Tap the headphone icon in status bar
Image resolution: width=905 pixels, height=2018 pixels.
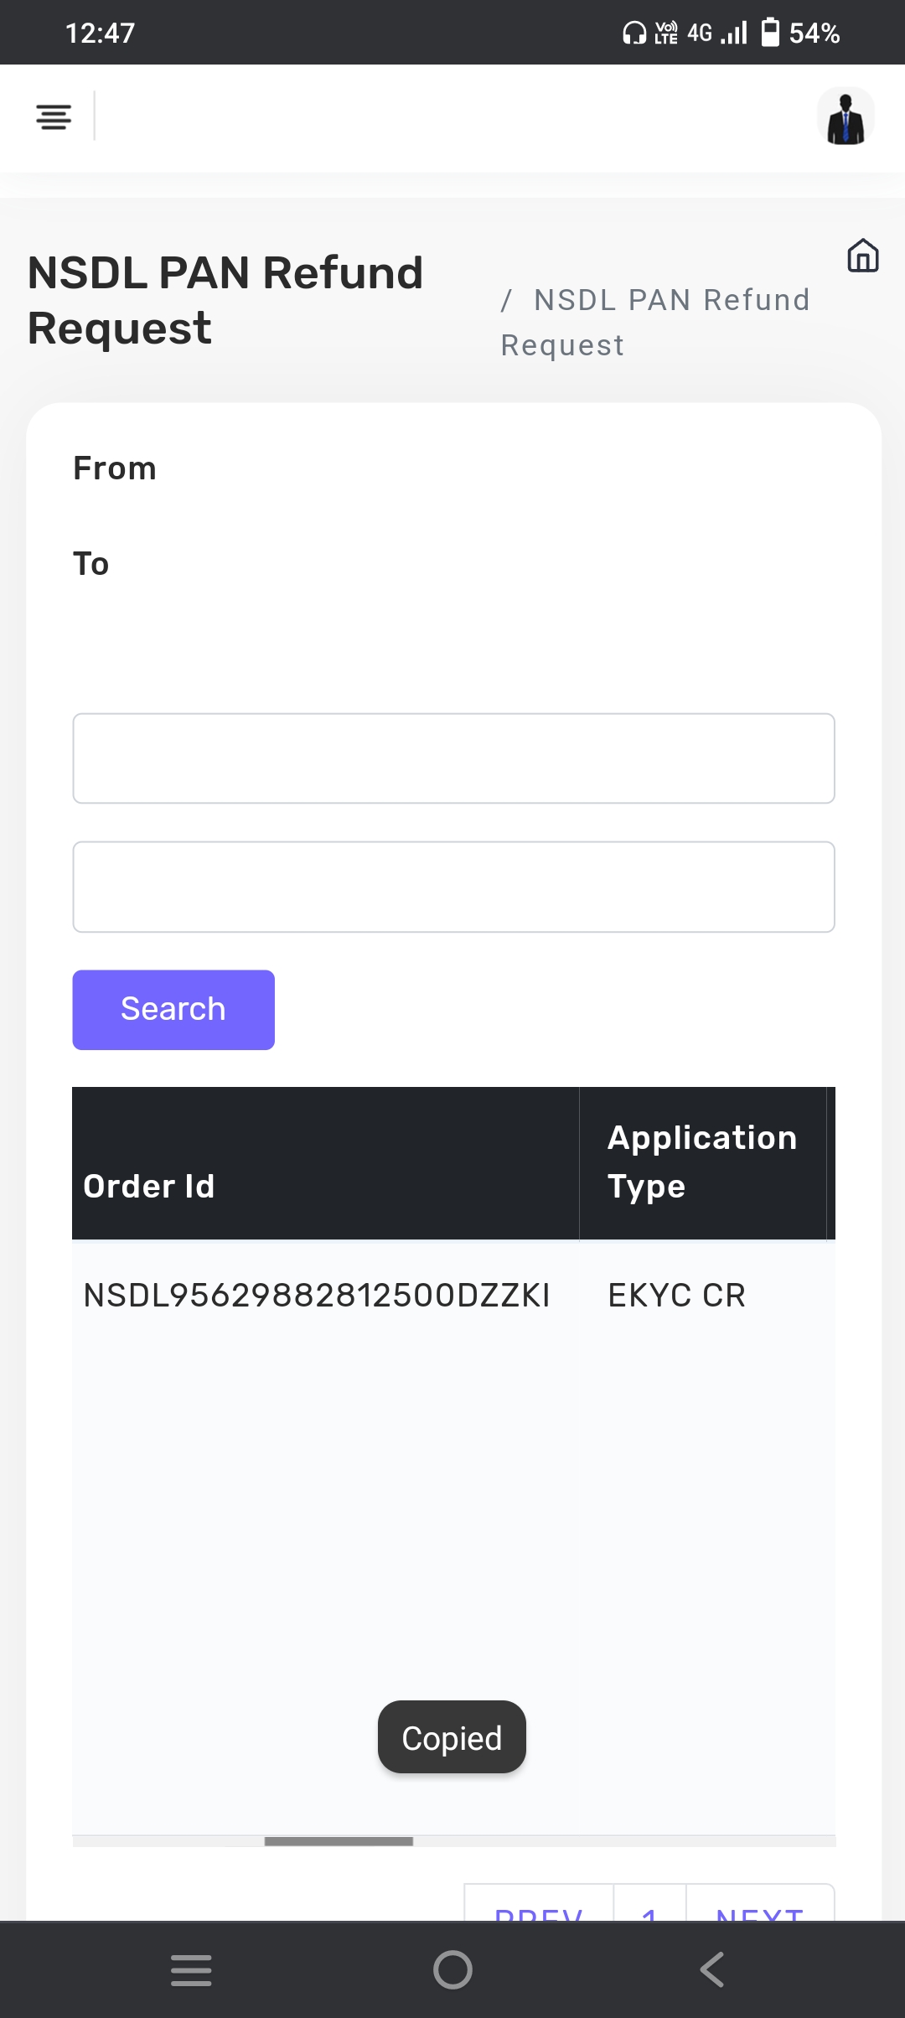[634, 33]
